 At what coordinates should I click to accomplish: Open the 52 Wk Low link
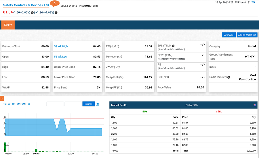[x=61, y=57]
